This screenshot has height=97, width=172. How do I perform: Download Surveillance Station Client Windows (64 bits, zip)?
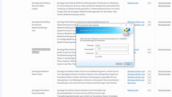click(x=136, y=80)
